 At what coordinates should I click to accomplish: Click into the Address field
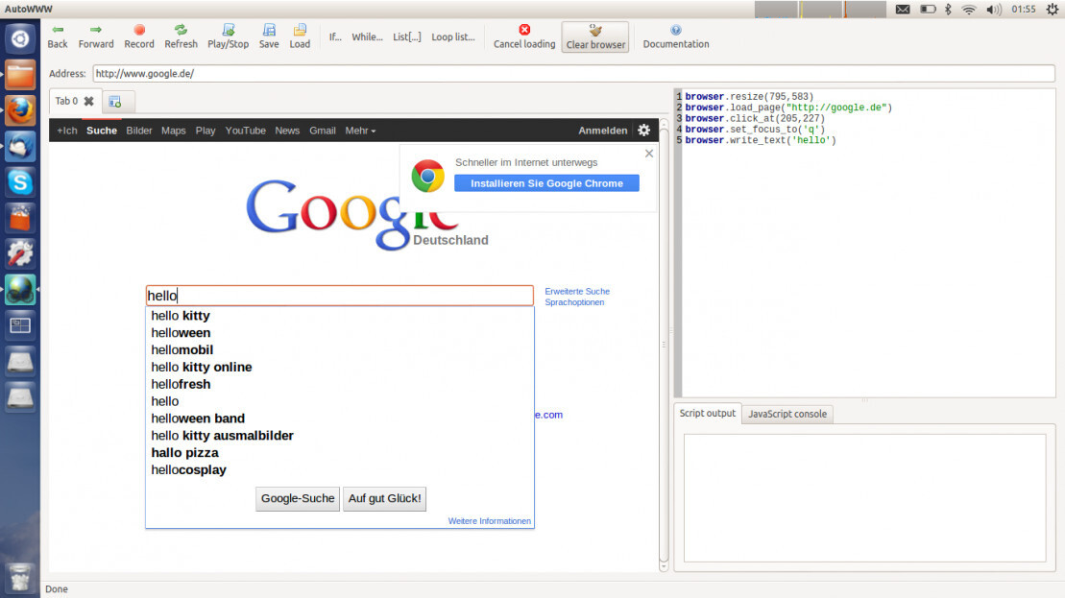pos(573,73)
